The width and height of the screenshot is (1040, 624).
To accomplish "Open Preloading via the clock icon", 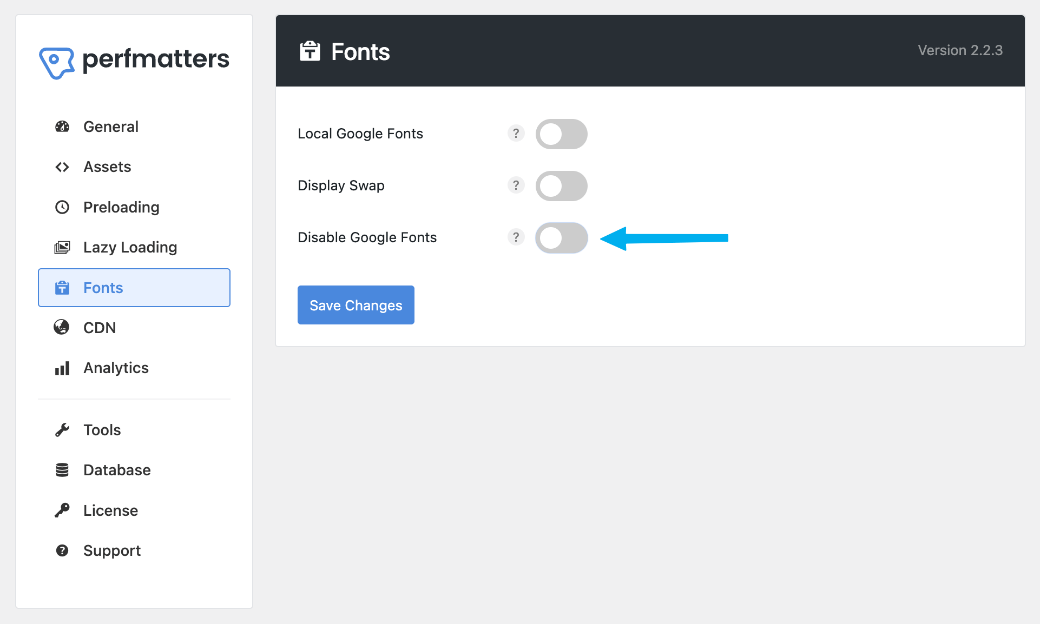I will point(62,207).
